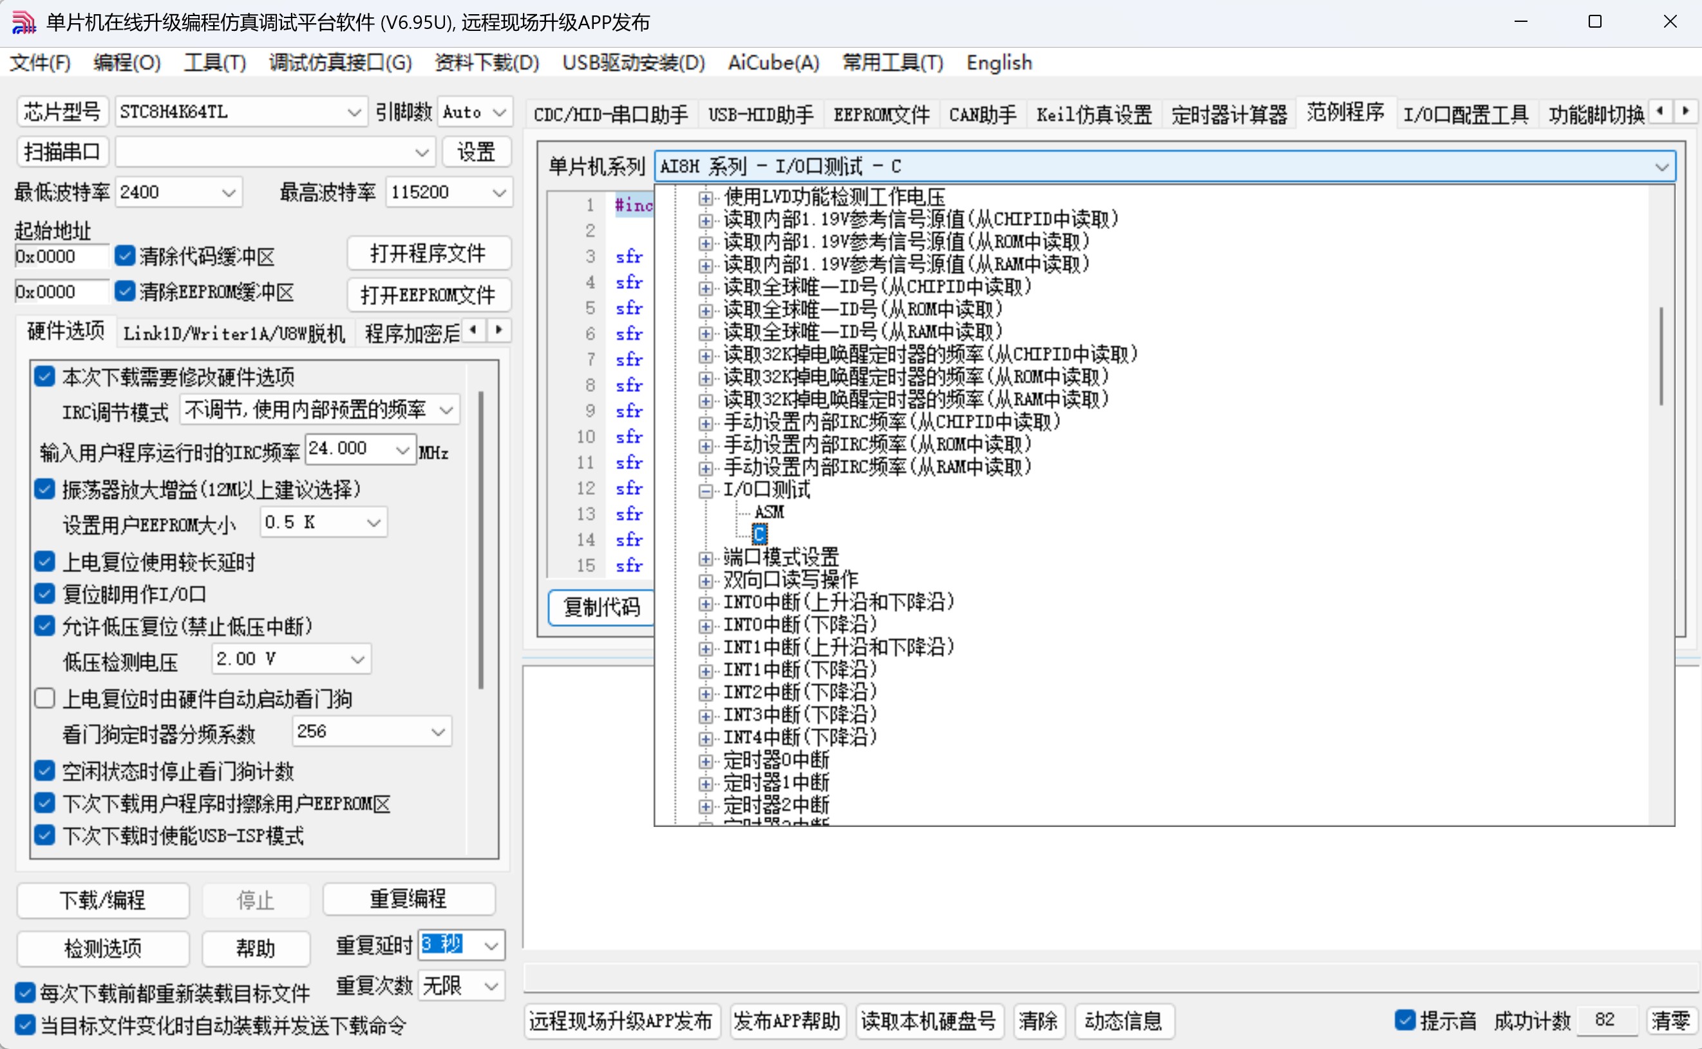This screenshot has height=1049, width=1702.
Task: Expand the 端口模式设置 tree node
Action: coord(705,559)
